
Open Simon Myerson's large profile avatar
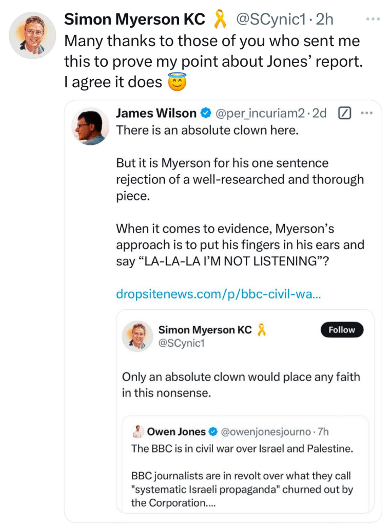click(x=33, y=35)
